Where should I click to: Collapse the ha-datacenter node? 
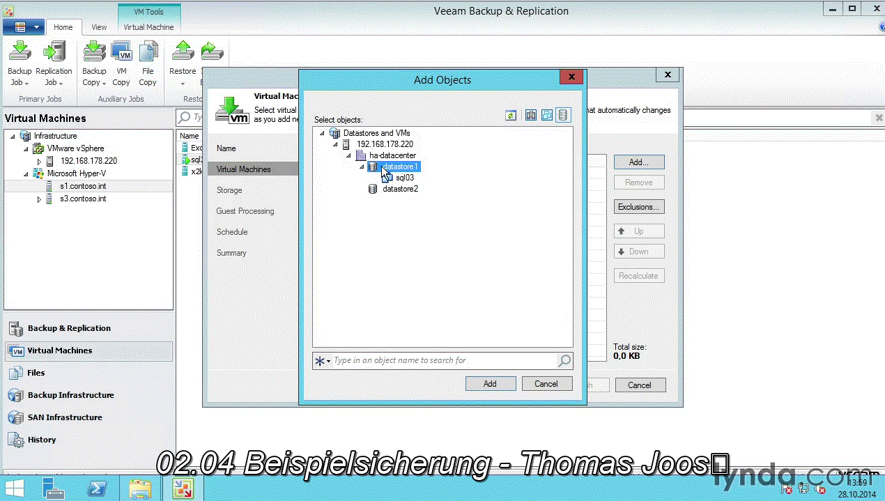(348, 155)
